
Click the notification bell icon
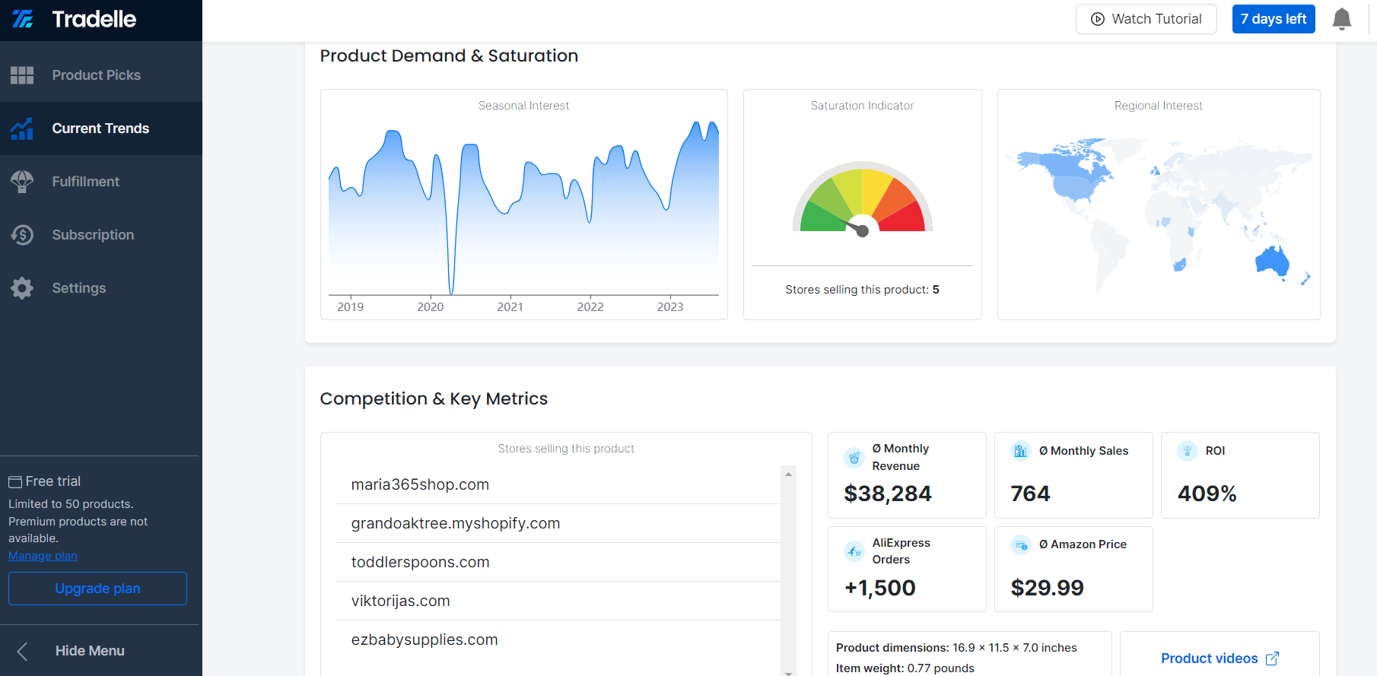coord(1342,19)
